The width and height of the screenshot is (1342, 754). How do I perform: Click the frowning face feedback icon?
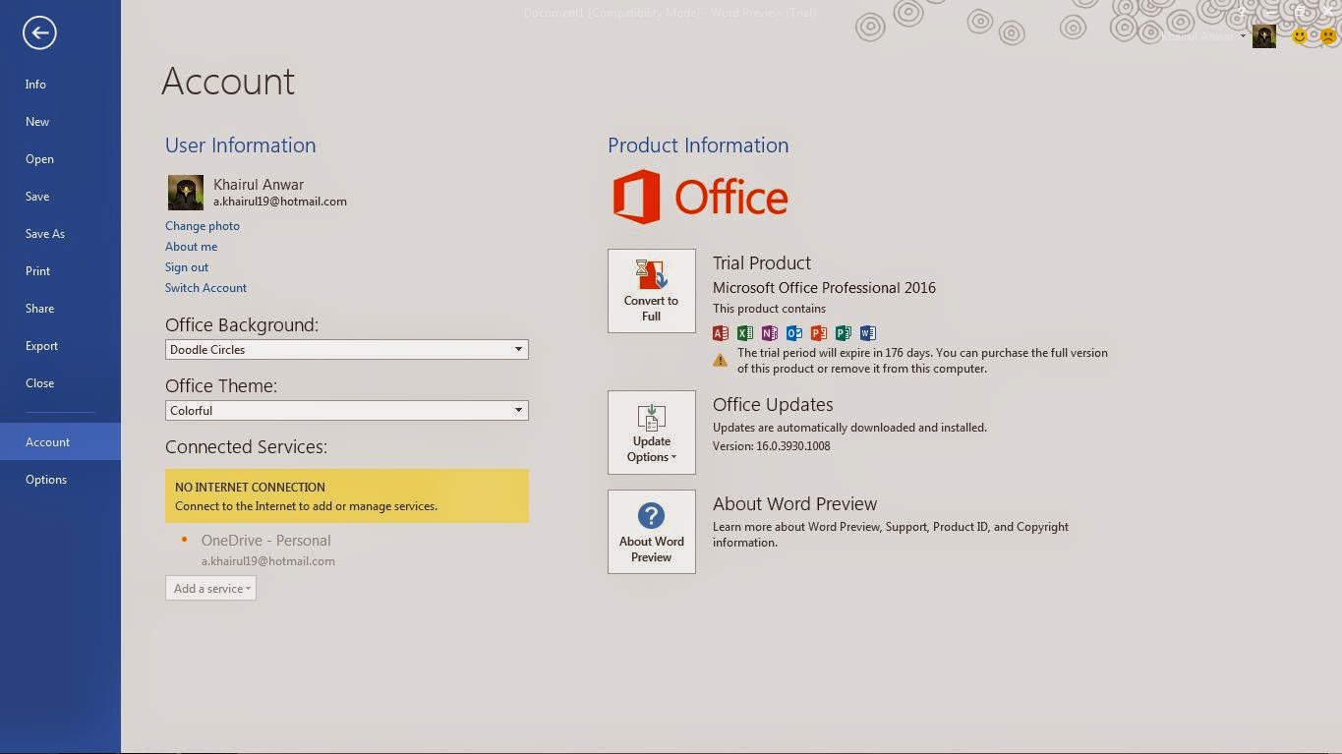pyautogui.click(x=1328, y=36)
